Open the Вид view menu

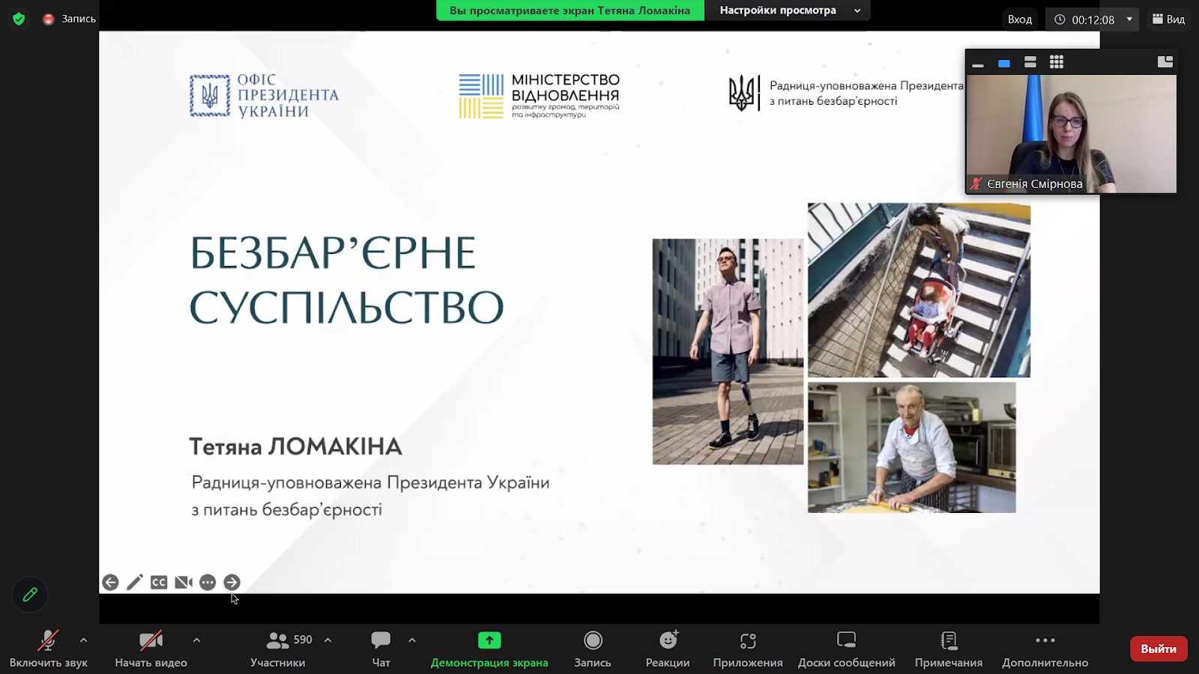(x=1169, y=19)
